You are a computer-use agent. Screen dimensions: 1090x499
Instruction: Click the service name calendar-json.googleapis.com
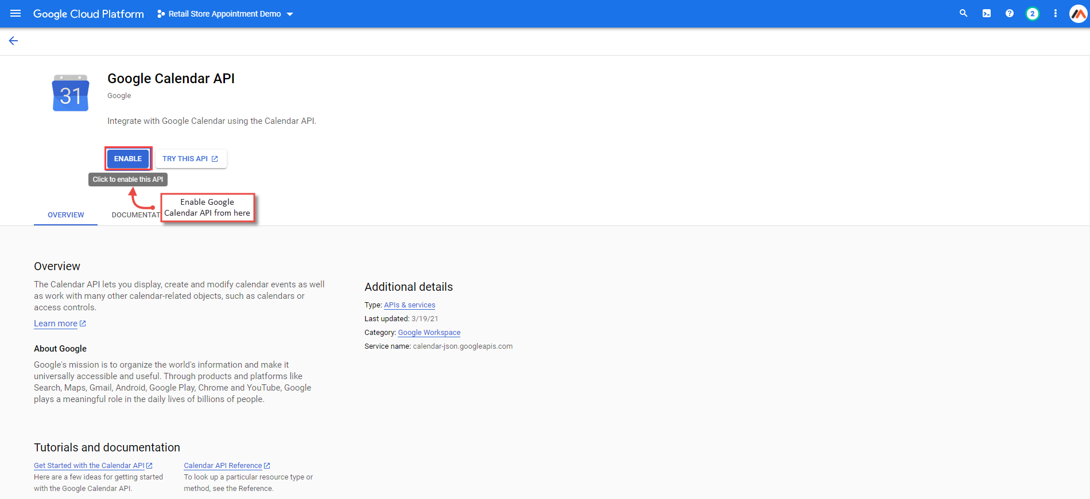463,346
